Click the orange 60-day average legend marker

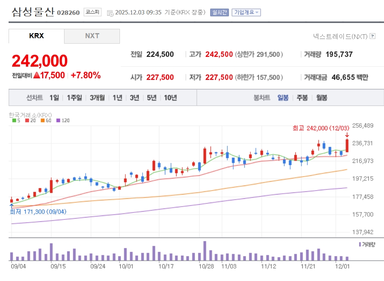42,120
